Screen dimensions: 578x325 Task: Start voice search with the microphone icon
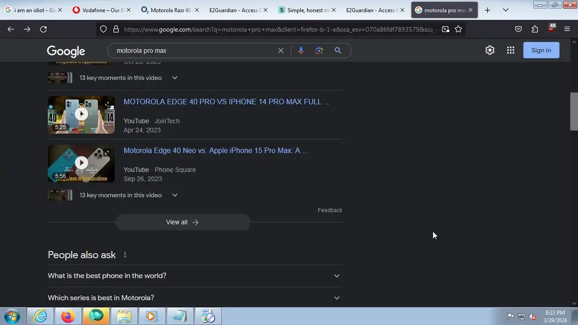coord(301,51)
